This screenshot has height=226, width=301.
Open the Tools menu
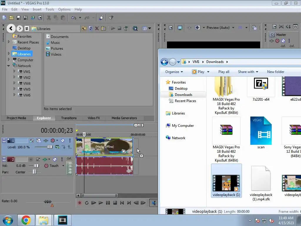tap(50, 9)
